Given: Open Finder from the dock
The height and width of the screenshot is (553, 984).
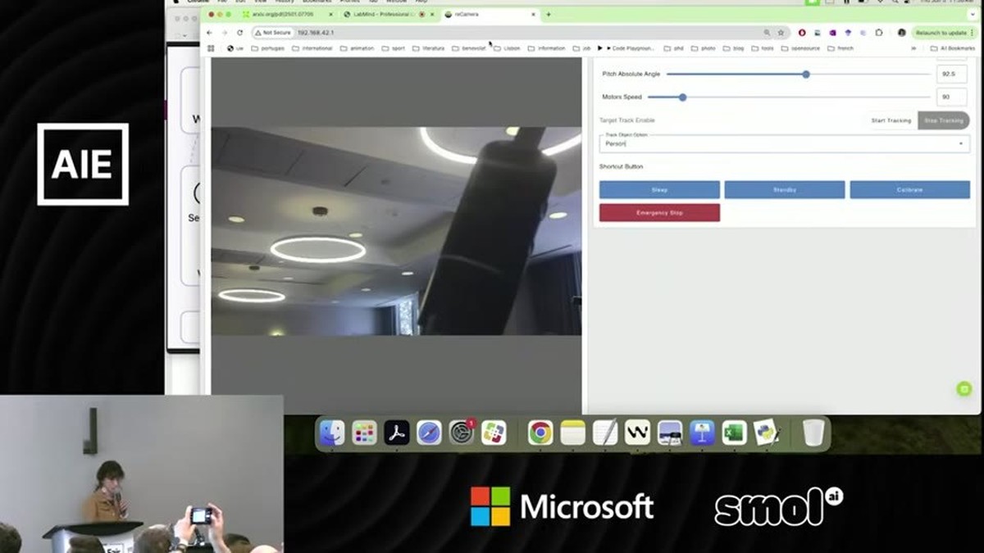Looking at the screenshot, I should [332, 433].
